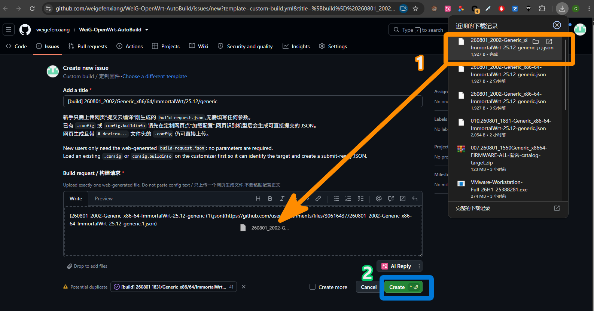This screenshot has height=311, width=594.
Task: Insert a reference to an issue or discussion
Action: [391, 198]
